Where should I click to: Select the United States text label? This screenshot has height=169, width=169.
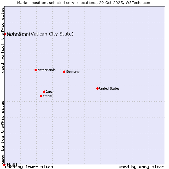coord(109,88)
